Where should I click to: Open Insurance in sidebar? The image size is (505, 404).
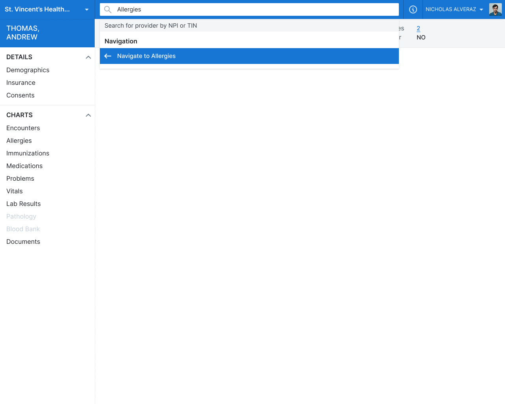click(x=21, y=82)
